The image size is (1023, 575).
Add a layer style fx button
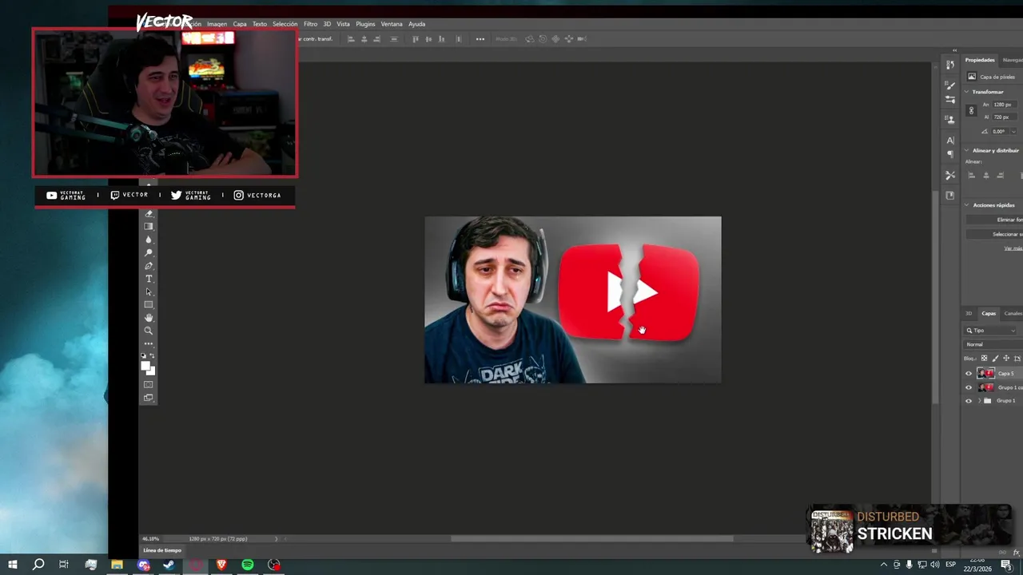coord(1017,552)
